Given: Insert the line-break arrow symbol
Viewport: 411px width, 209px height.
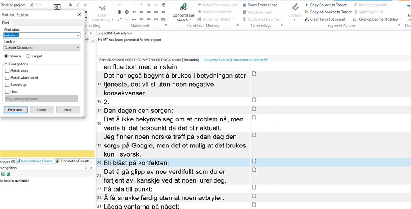Looking at the screenshot, I should 156,5.
